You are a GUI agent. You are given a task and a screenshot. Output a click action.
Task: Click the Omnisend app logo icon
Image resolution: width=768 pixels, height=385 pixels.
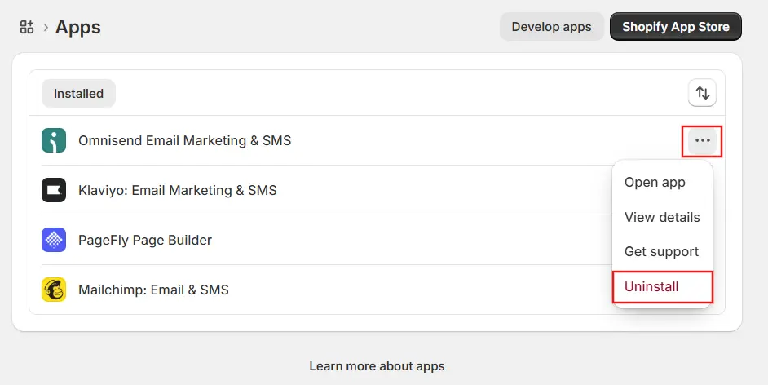pos(54,140)
